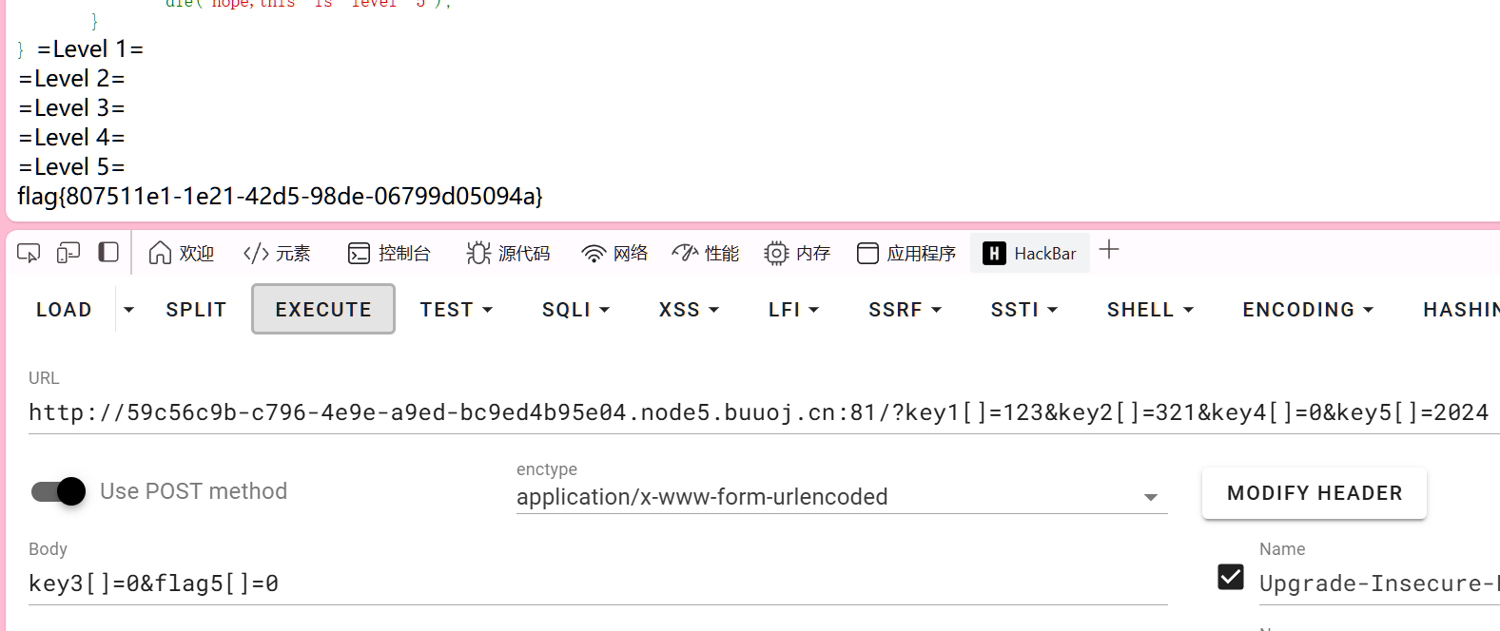Toggle the Use POST method switch
1500x631 pixels.
click(x=59, y=491)
